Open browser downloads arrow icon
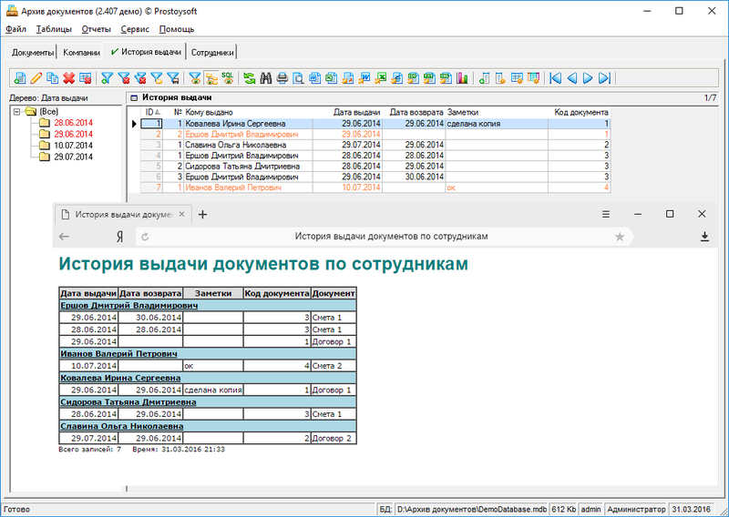The image size is (729, 517). tap(704, 237)
